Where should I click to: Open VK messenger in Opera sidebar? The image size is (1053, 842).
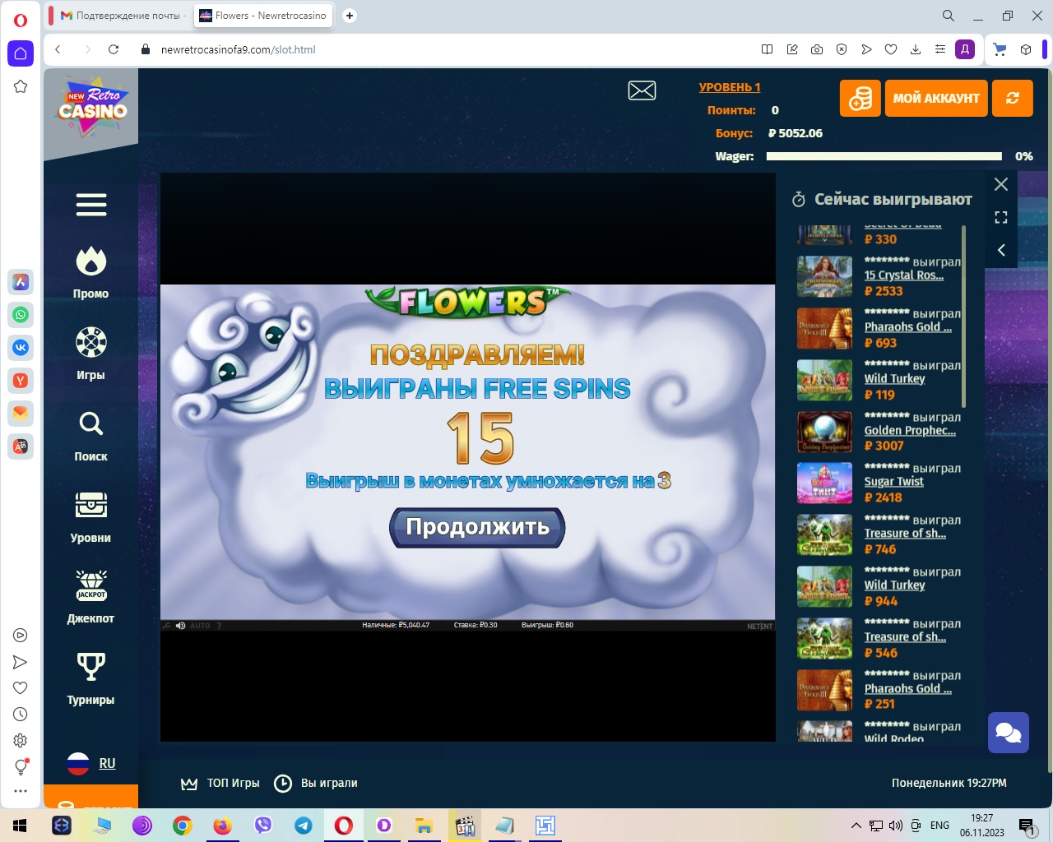tap(21, 348)
